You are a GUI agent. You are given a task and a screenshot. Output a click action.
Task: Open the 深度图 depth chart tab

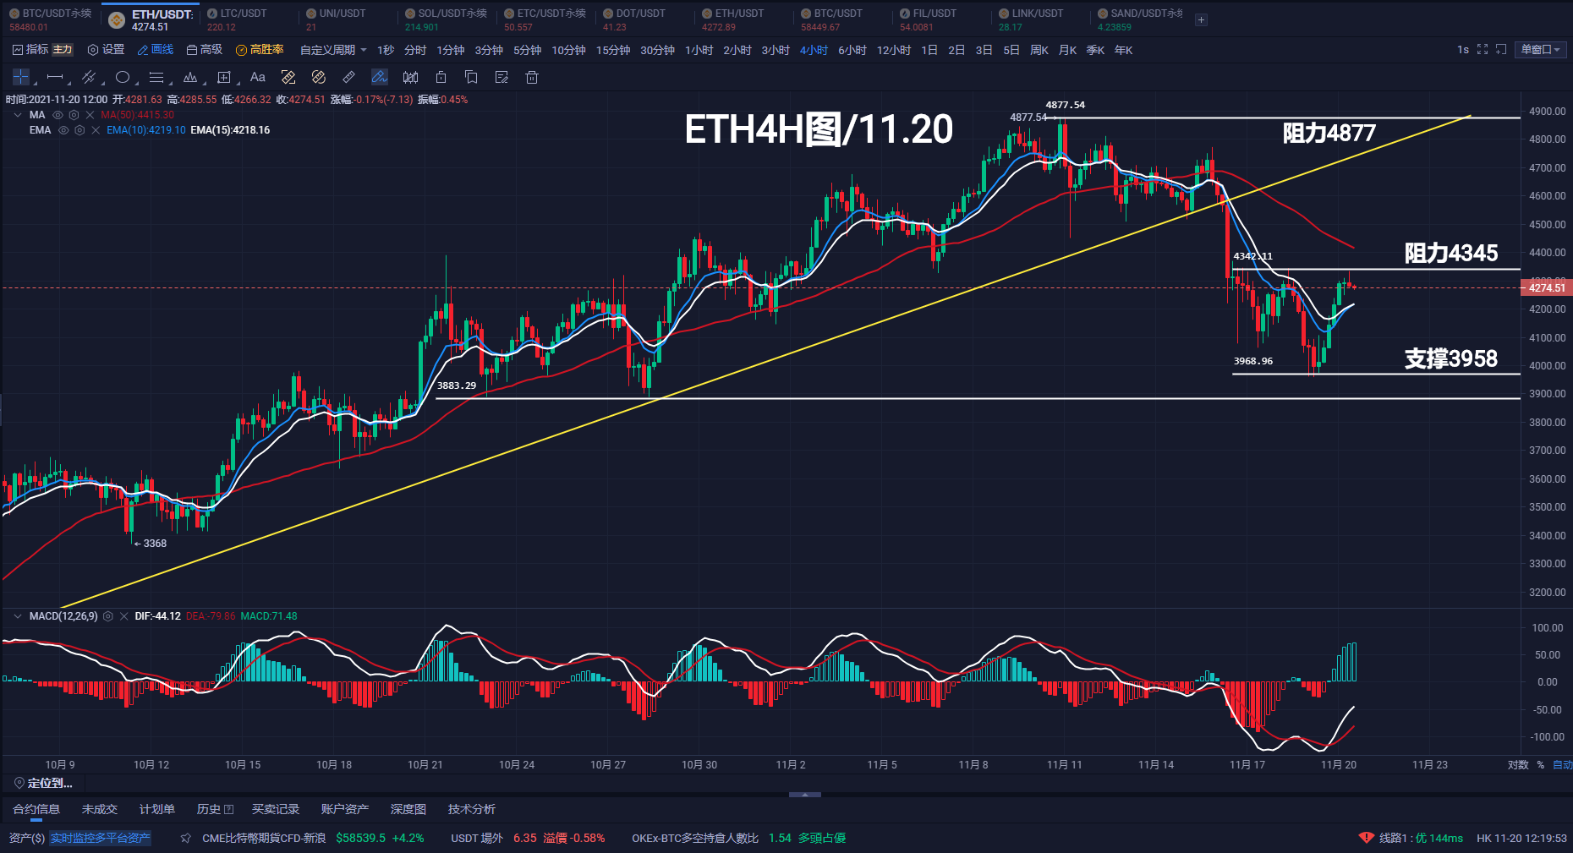click(408, 809)
